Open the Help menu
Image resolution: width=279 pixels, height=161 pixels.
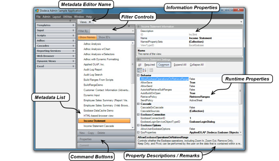point(89,17)
